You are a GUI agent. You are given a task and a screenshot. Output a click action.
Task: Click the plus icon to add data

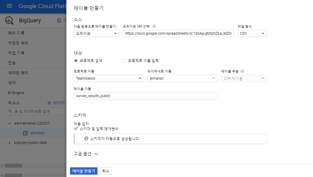coord(49,103)
